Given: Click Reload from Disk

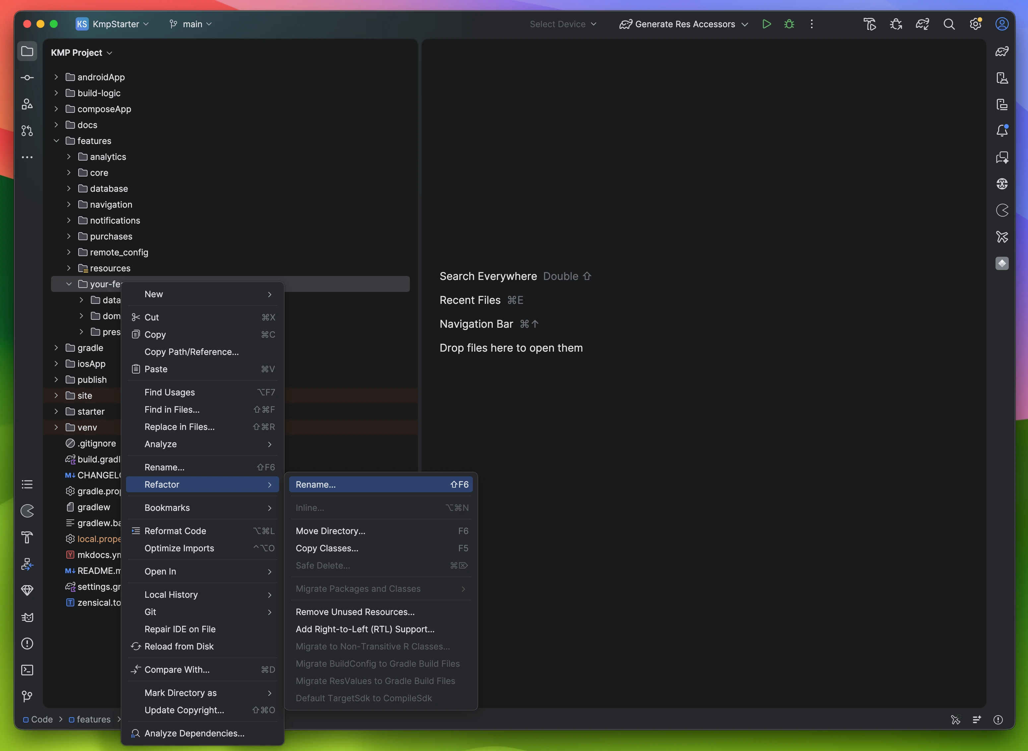Looking at the screenshot, I should 203,647.
